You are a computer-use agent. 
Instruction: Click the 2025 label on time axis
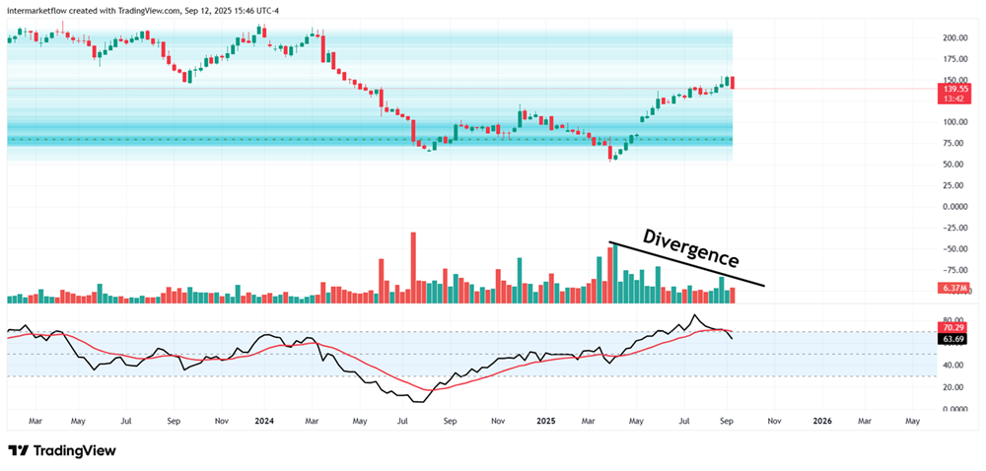546,419
